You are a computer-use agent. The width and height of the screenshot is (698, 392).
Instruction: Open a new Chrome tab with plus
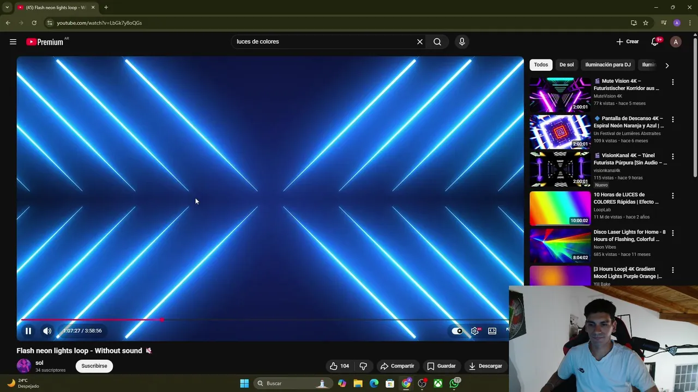pos(106,7)
